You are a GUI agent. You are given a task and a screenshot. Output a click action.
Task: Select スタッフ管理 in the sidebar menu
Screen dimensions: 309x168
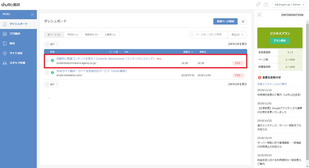tap(18, 63)
